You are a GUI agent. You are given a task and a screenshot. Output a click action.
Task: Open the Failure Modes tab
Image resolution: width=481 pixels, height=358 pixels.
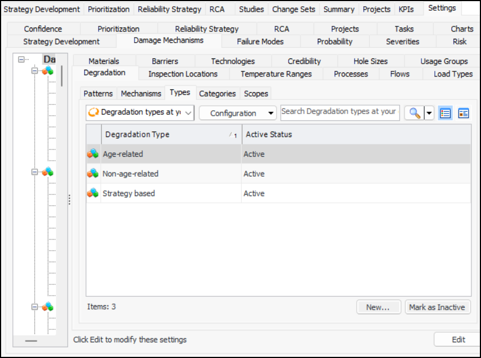pyautogui.click(x=260, y=41)
